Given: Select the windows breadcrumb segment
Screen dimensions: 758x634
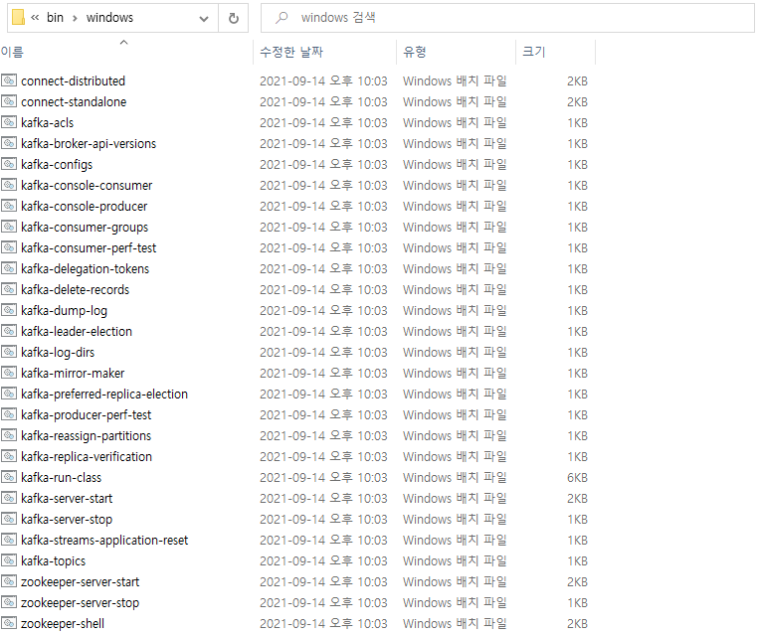Looking at the screenshot, I should point(109,17).
